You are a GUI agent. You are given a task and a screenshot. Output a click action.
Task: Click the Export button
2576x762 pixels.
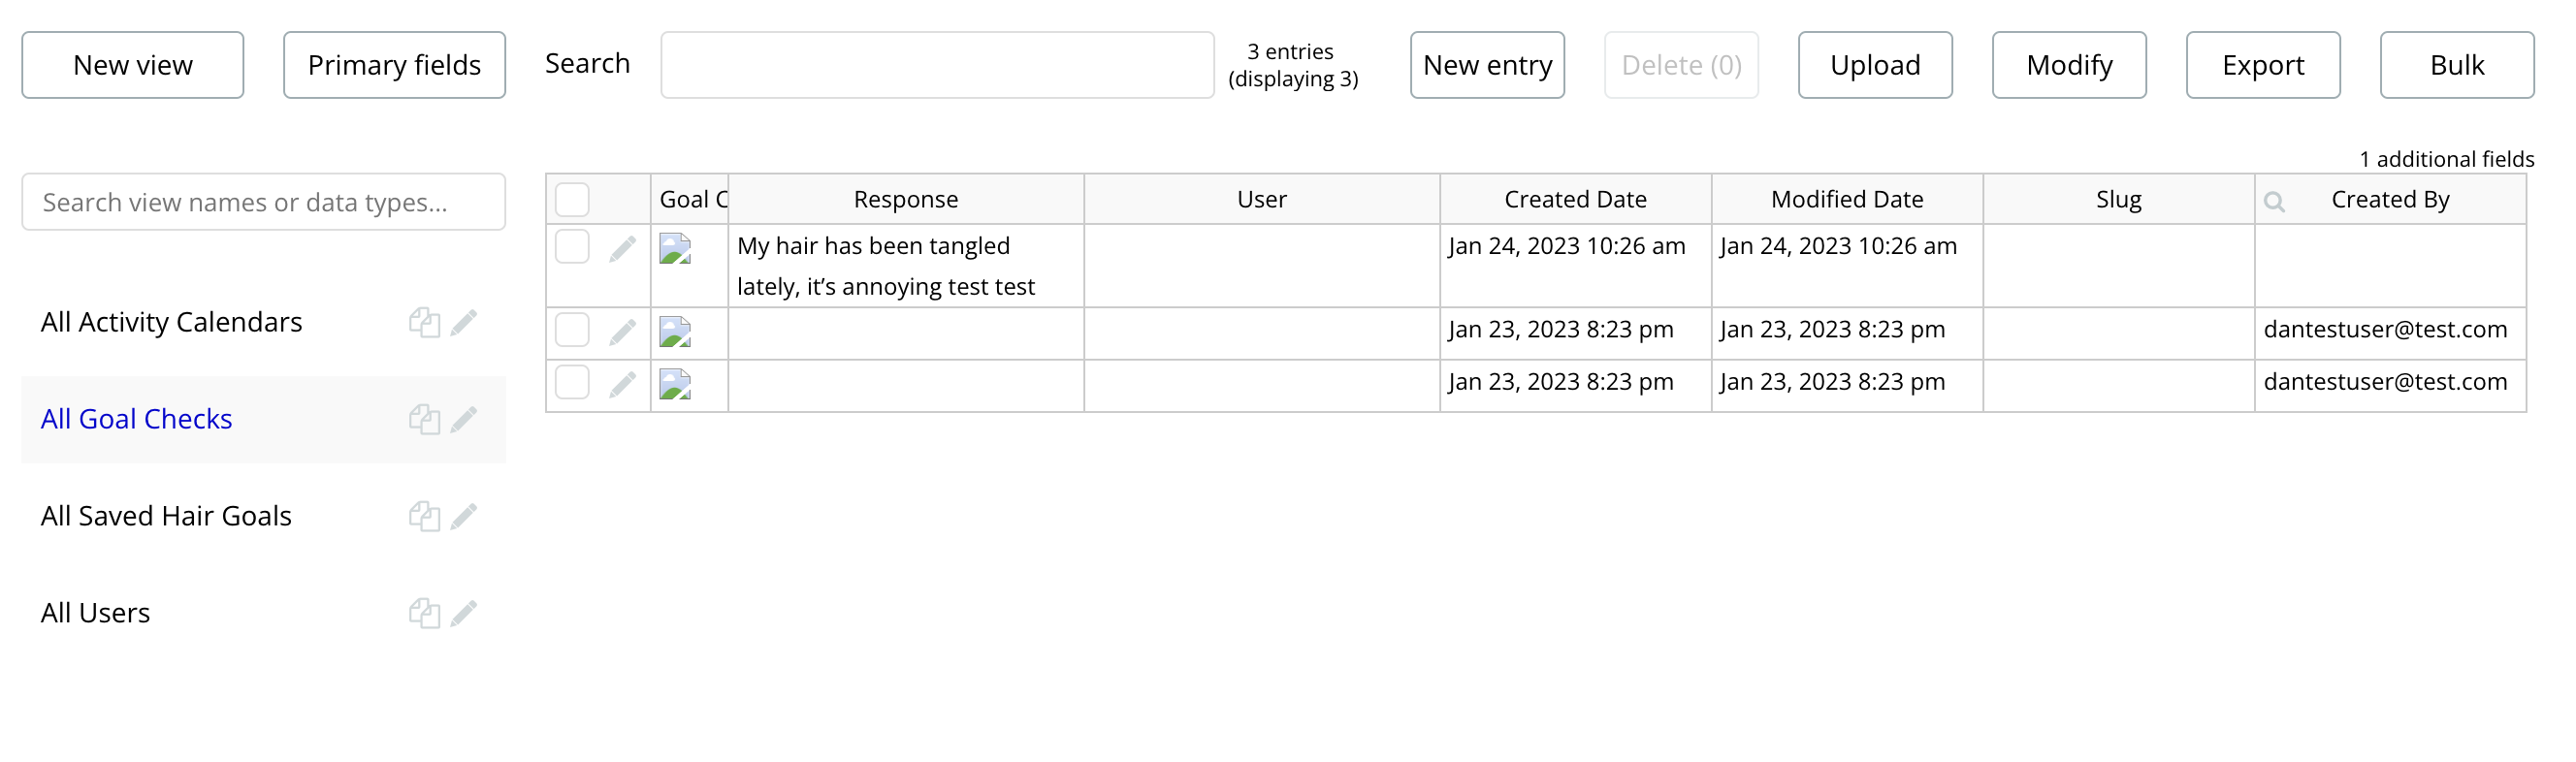2263,65
